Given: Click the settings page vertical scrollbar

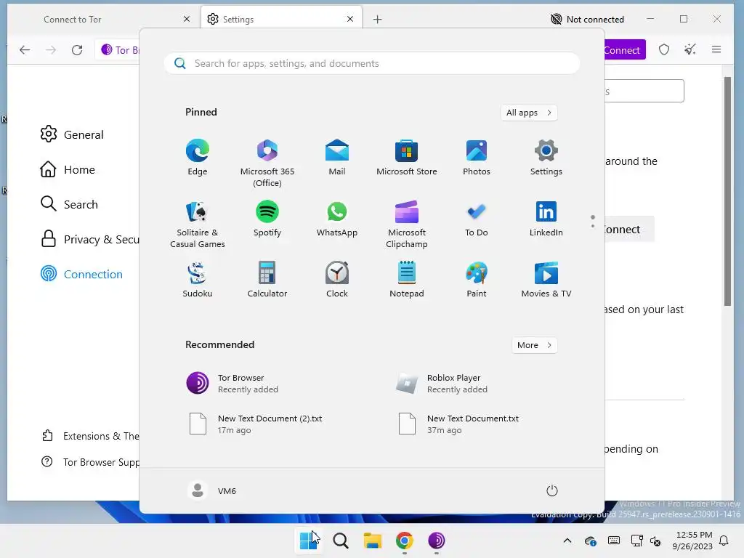Looking at the screenshot, I should (x=728, y=191).
